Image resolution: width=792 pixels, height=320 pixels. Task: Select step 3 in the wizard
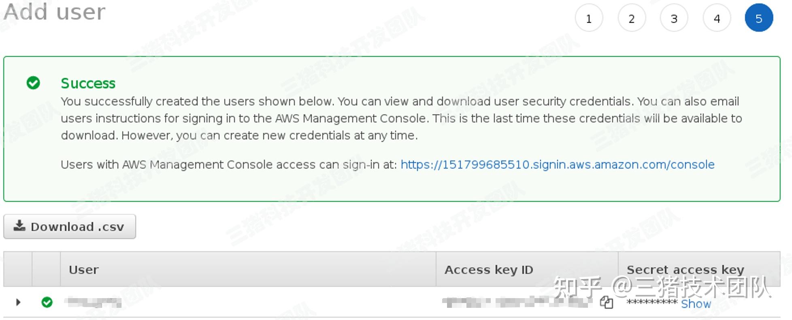pos(674,18)
